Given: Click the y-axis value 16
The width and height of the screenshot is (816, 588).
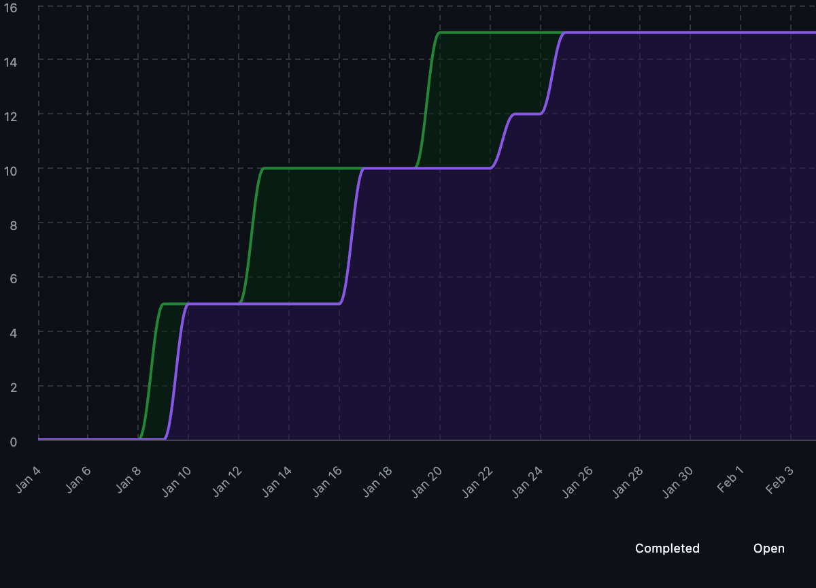Looking at the screenshot, I should tap(11, 7).
